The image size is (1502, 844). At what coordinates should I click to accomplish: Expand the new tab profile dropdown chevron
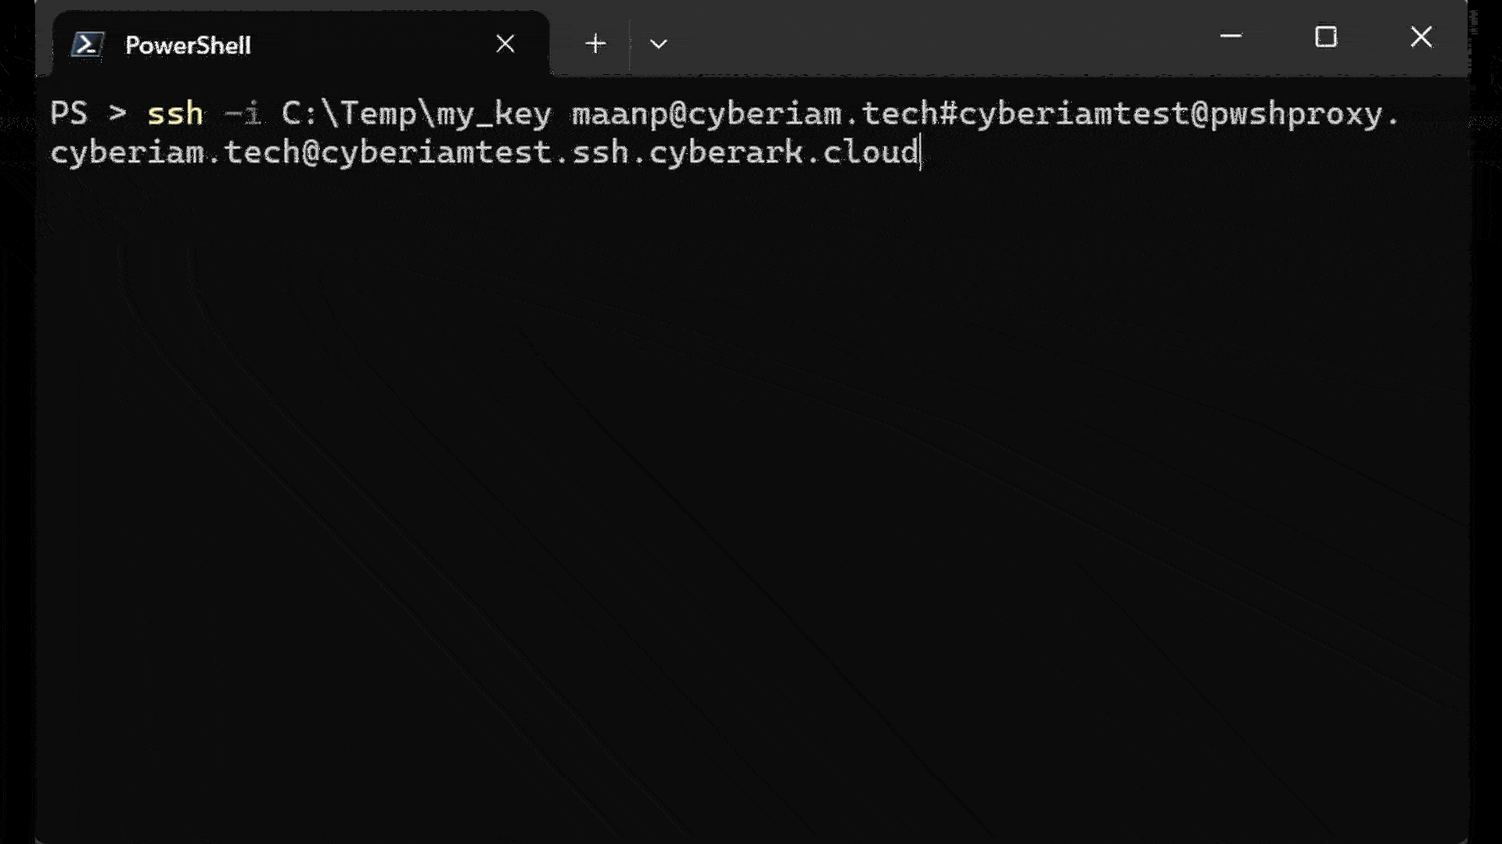(659, 45)
